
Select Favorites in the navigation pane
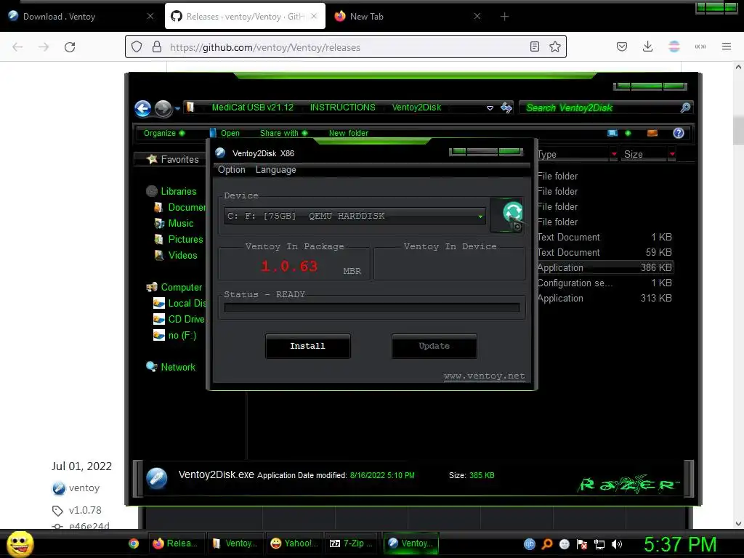173,159
